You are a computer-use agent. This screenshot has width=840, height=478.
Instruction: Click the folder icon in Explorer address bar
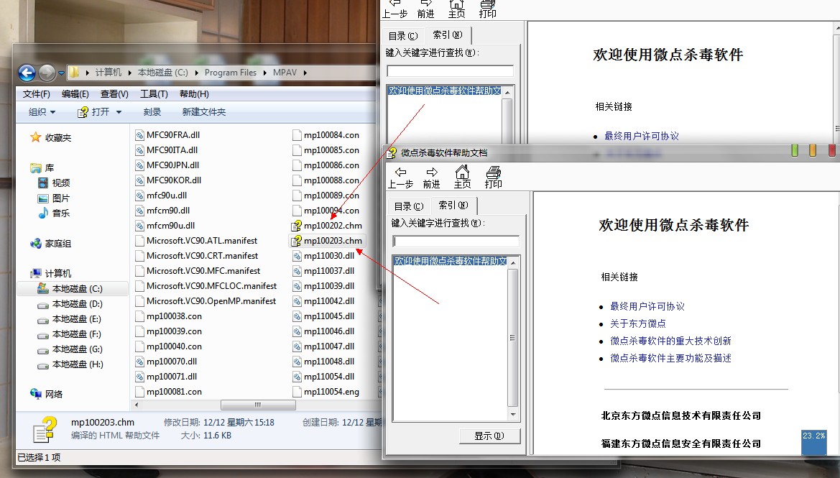(75, 73)
